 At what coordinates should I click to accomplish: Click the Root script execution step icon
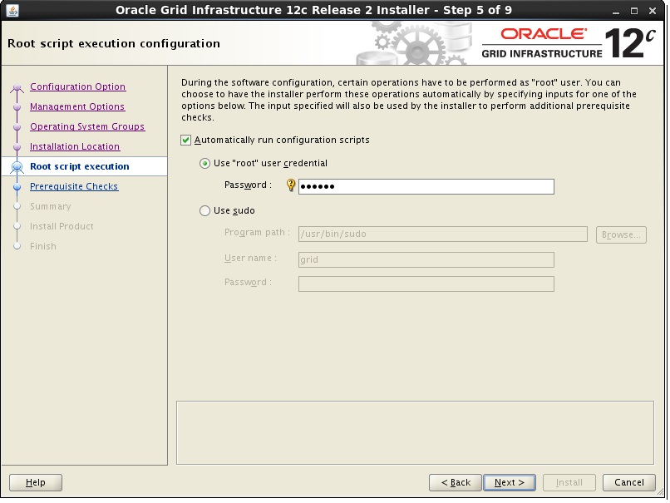point(17,167)
